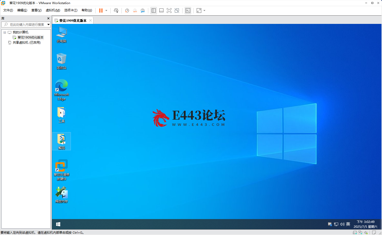Click the 回收站 recycle bin icon
382x235 pixels.
click(x=62, y=61)
